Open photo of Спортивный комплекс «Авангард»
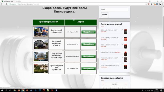 tap(41, 56)
